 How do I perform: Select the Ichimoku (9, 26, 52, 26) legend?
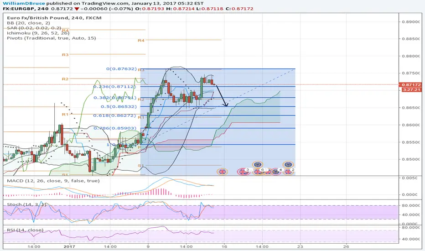tap(38, 33)
